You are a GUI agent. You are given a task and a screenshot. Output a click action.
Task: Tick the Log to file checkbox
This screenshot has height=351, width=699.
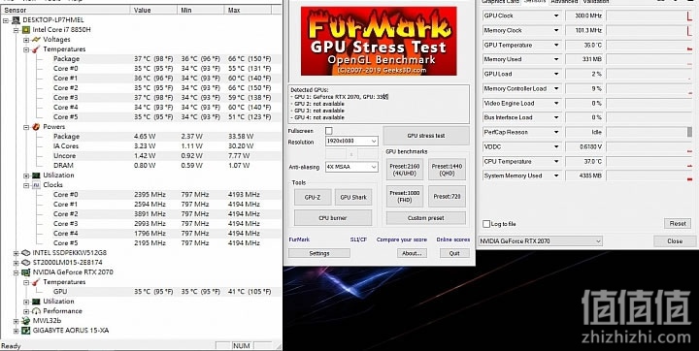point(486,224)
